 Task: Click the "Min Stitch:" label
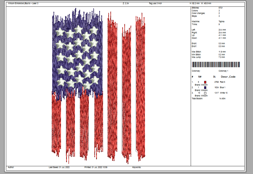click(x=196, y=55)
